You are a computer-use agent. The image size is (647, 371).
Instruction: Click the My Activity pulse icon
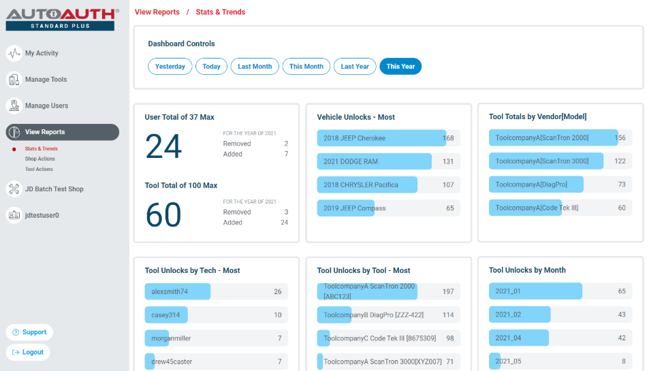[x=14, y=53]
